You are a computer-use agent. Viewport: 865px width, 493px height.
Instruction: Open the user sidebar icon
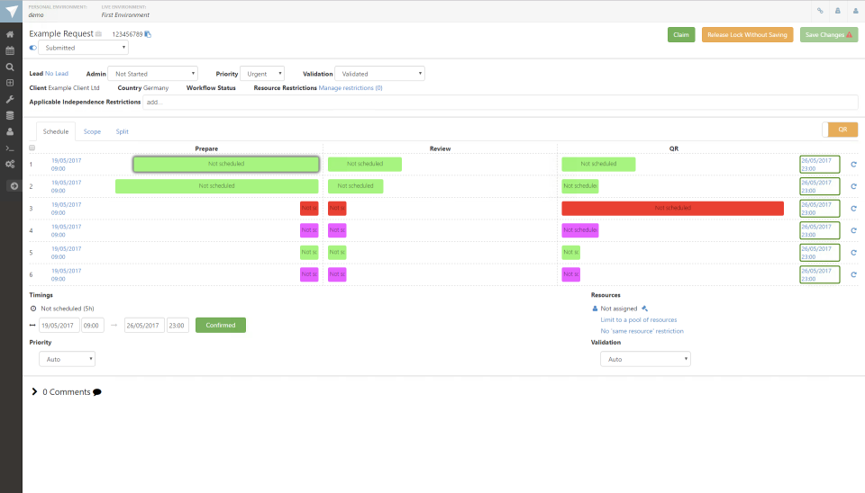click(10, 131)
